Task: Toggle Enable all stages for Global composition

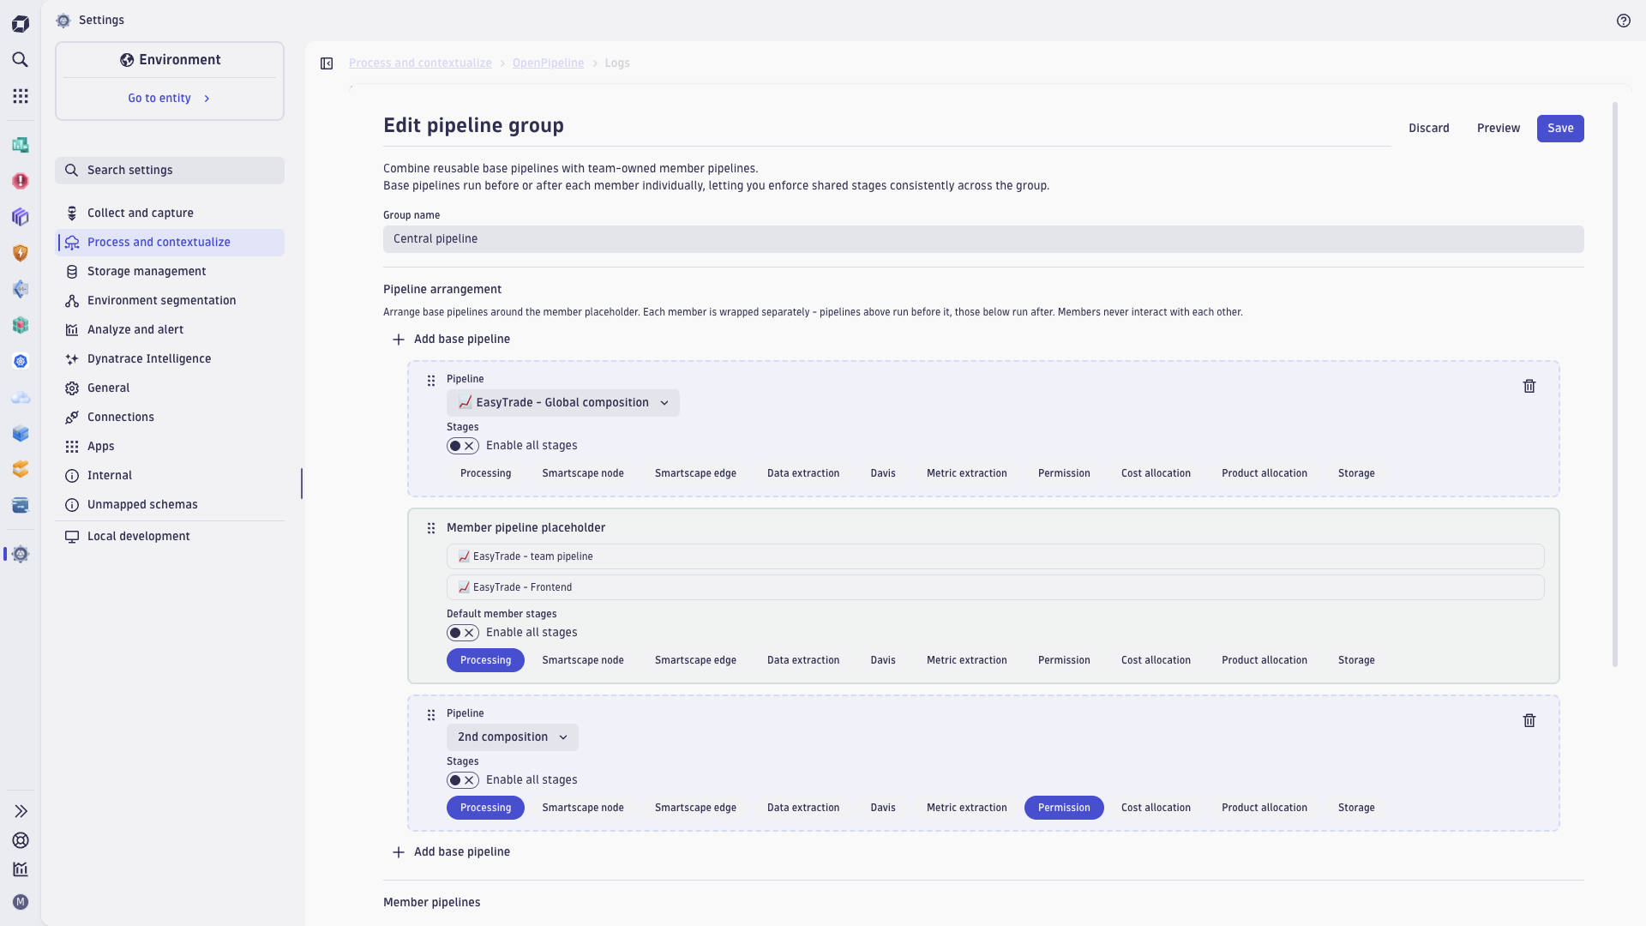Action: pyautogui.click(x=463, y=446)
